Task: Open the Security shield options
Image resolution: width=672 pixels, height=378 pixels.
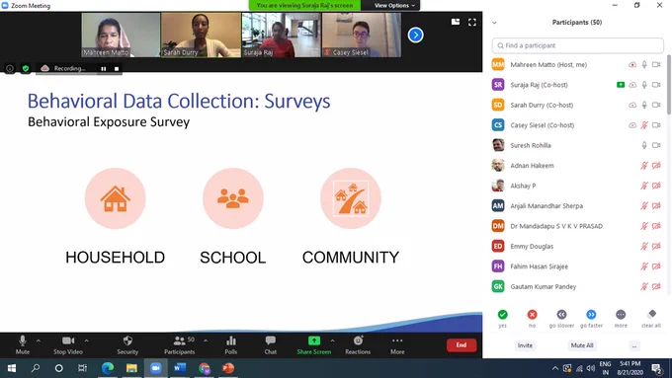Action: [127, 345]
